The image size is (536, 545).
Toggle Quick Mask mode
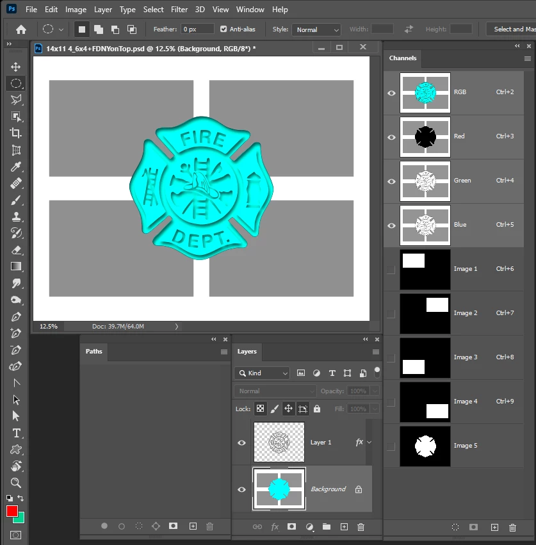[x=15, y=535]
